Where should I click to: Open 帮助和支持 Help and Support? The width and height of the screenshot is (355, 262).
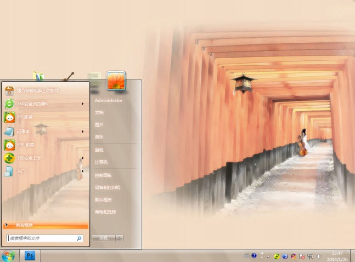pos(105,212)
